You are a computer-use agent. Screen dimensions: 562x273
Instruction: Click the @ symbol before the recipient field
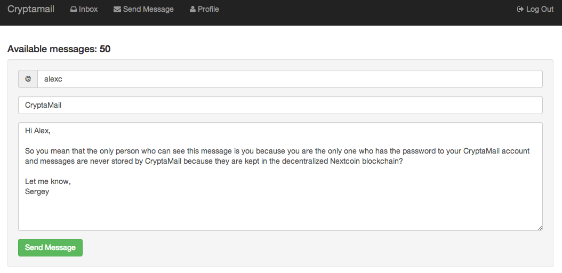[28, 79]
